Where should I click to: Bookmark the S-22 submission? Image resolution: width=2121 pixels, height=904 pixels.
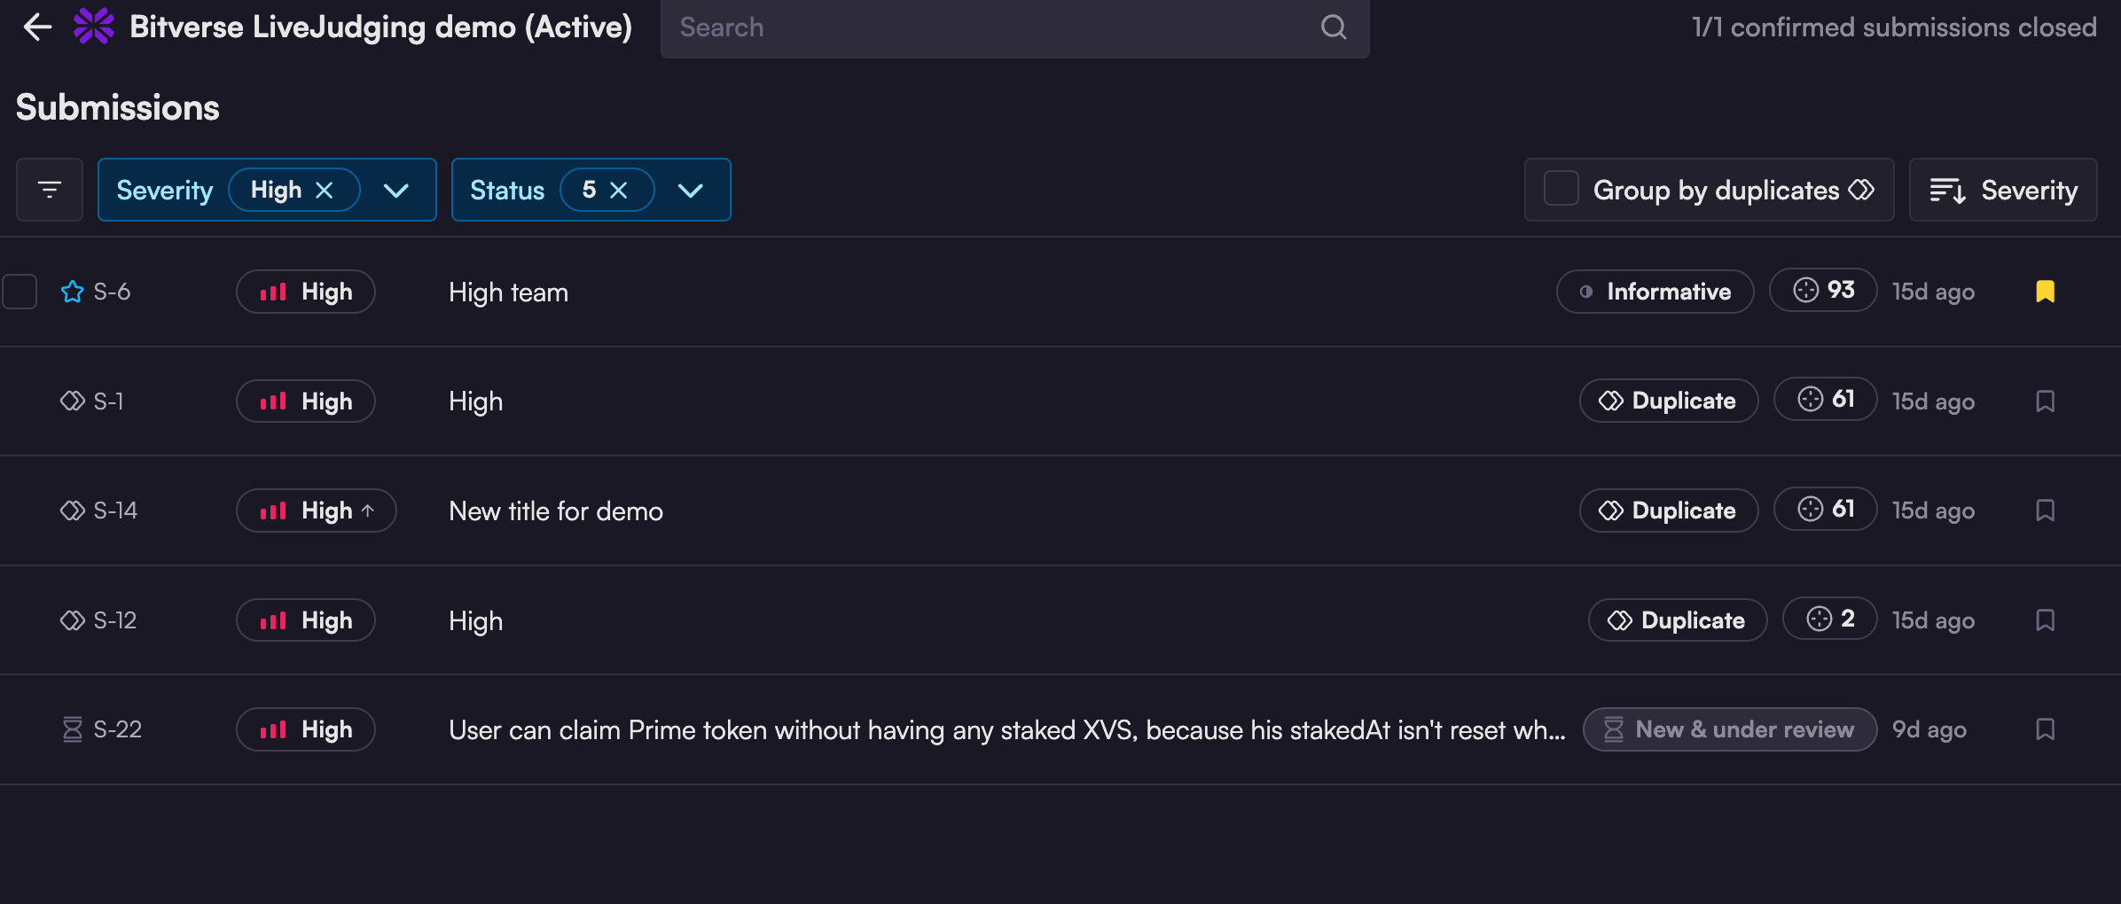[2045, 729]
